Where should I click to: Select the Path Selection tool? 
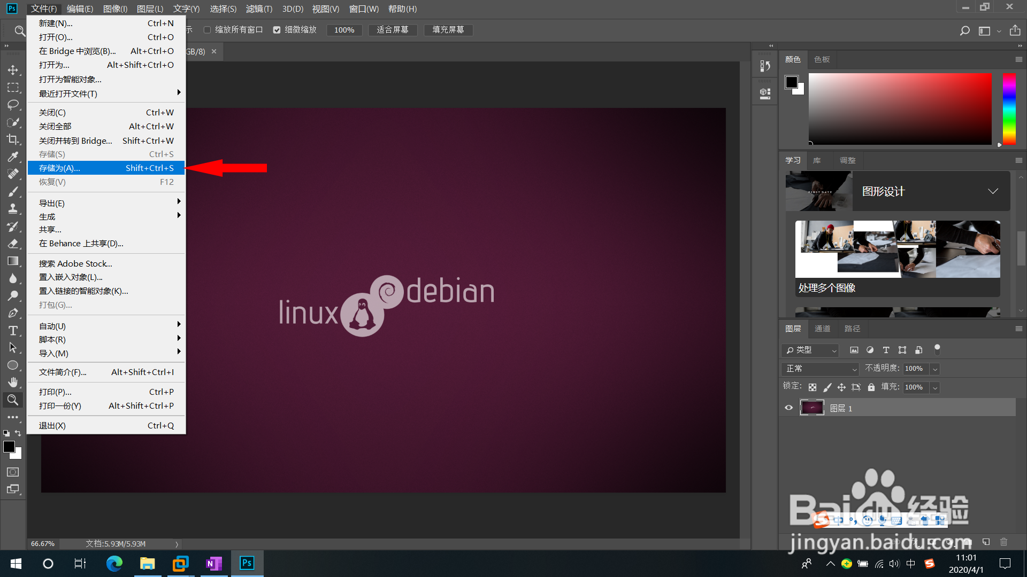13,348
